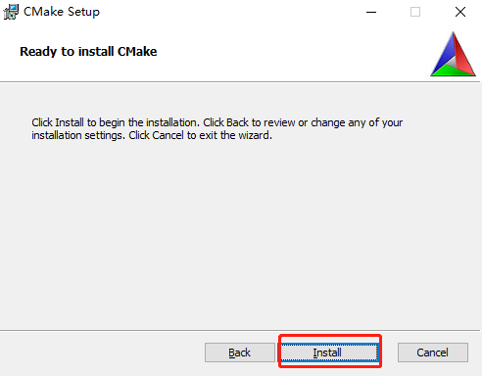This screenshot has height=376, width=482.
Task: Click empty title bar space beside the title
Action: 228,12
